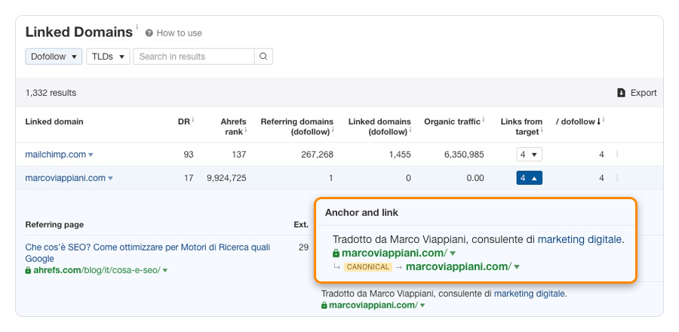The image size is (679, 332).
Task: Click the info icon beside Linked Domains title
Action: (x=137, y=27)
